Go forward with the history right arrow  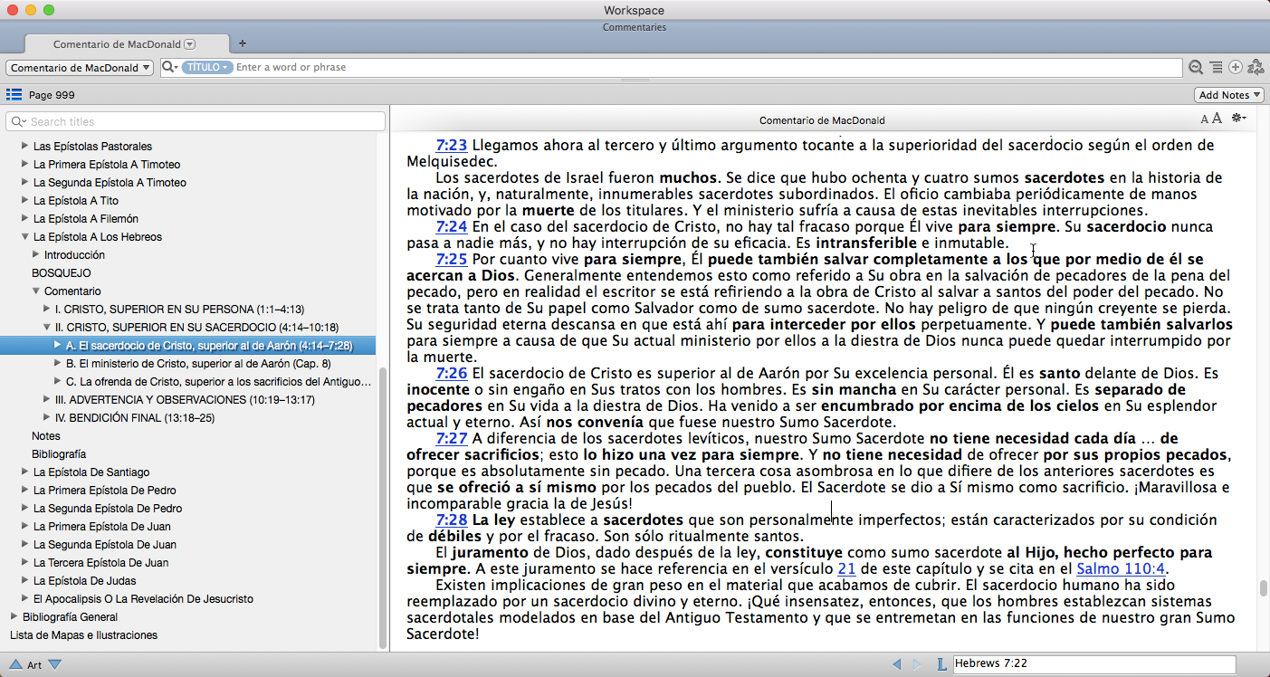click(917, 664)
